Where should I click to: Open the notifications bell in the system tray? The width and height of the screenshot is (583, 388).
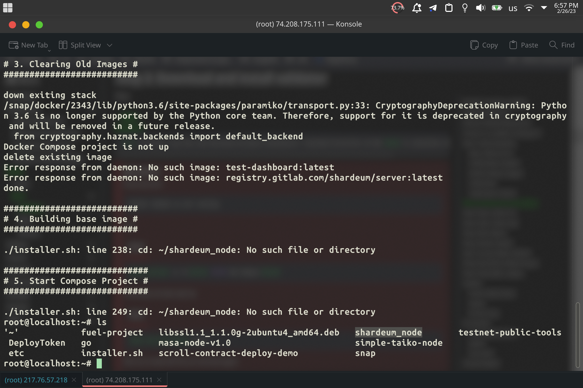(x=417, y=8)
